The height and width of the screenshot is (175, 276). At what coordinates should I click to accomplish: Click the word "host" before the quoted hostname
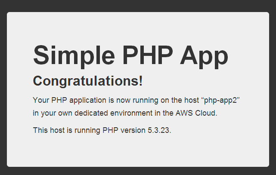[x=192, y=100]
